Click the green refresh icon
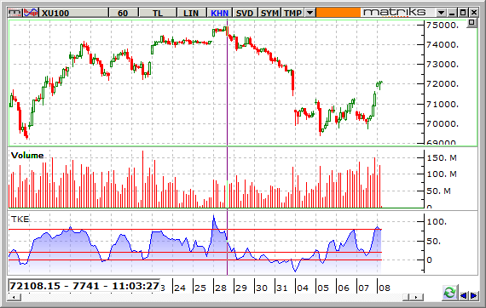 [449, 292]
